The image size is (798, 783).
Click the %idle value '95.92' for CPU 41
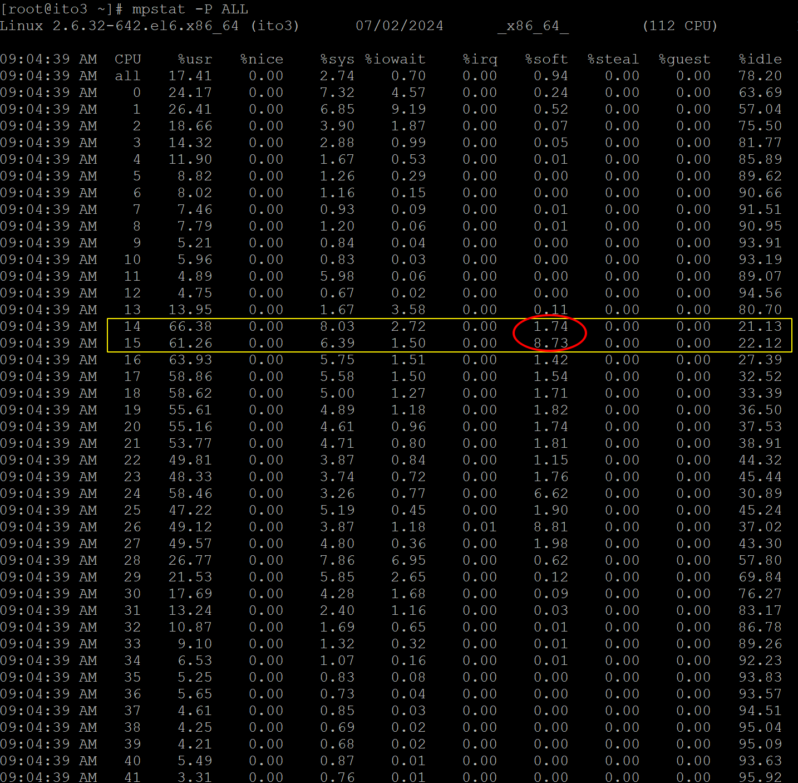click(x=760, y=777)
